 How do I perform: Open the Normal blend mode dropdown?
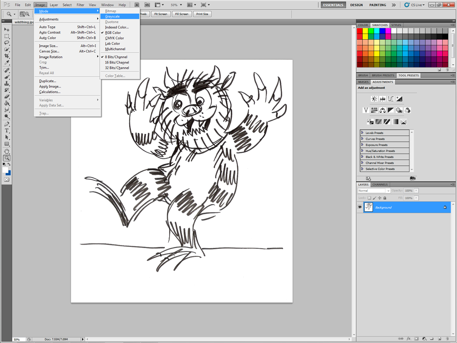tap(374, 191)
